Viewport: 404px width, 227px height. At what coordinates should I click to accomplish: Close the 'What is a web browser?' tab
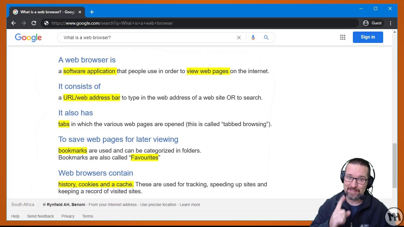[x=80, y=12]
